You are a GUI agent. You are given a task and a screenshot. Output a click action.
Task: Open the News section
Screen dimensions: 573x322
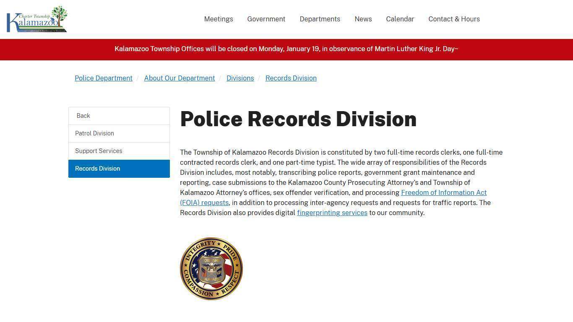363,19
